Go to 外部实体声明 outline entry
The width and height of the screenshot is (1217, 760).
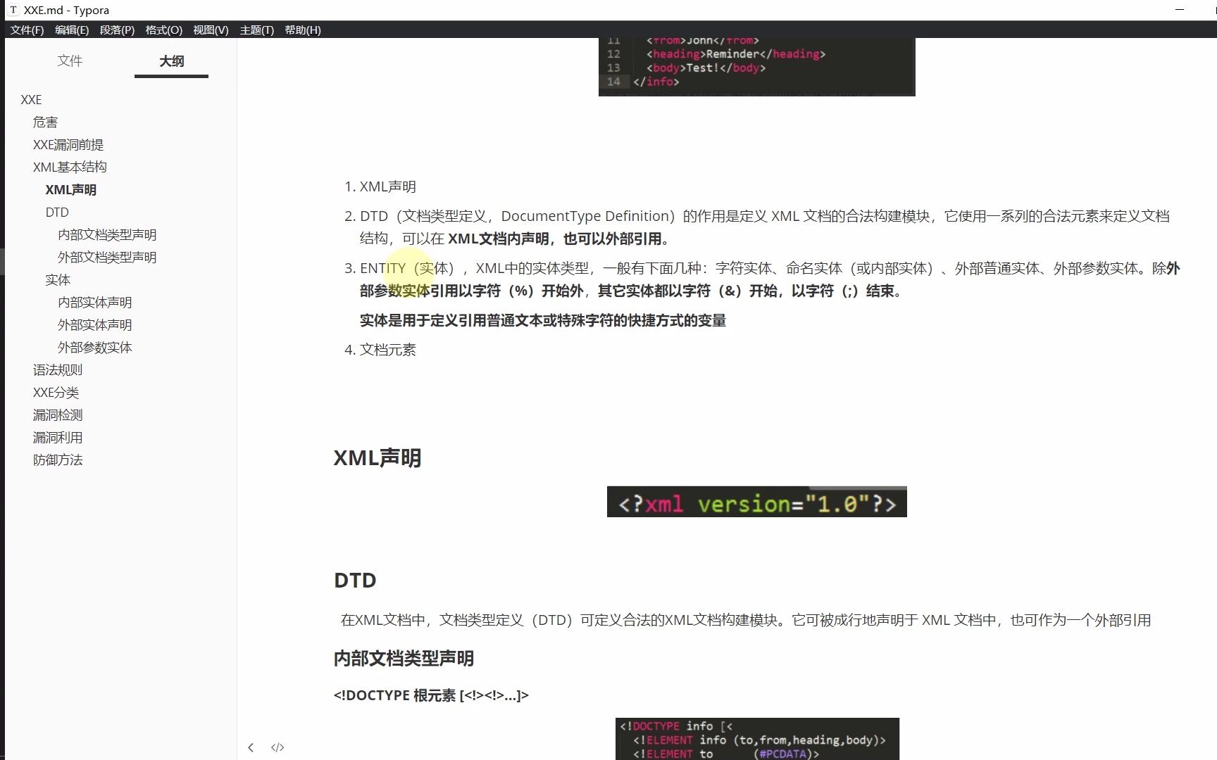click(95, 325)
